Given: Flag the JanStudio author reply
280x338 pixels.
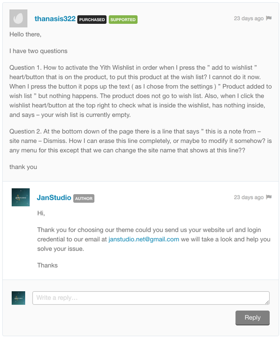Looking at the screenshot, I should pos(269,197).
